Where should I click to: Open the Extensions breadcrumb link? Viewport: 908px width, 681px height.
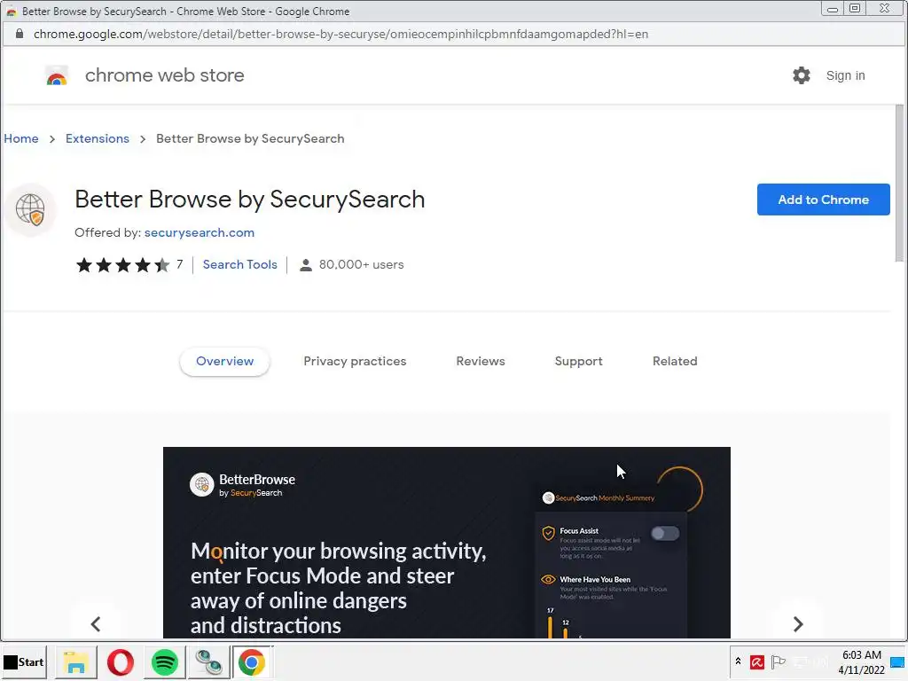[x=98, y=139]
